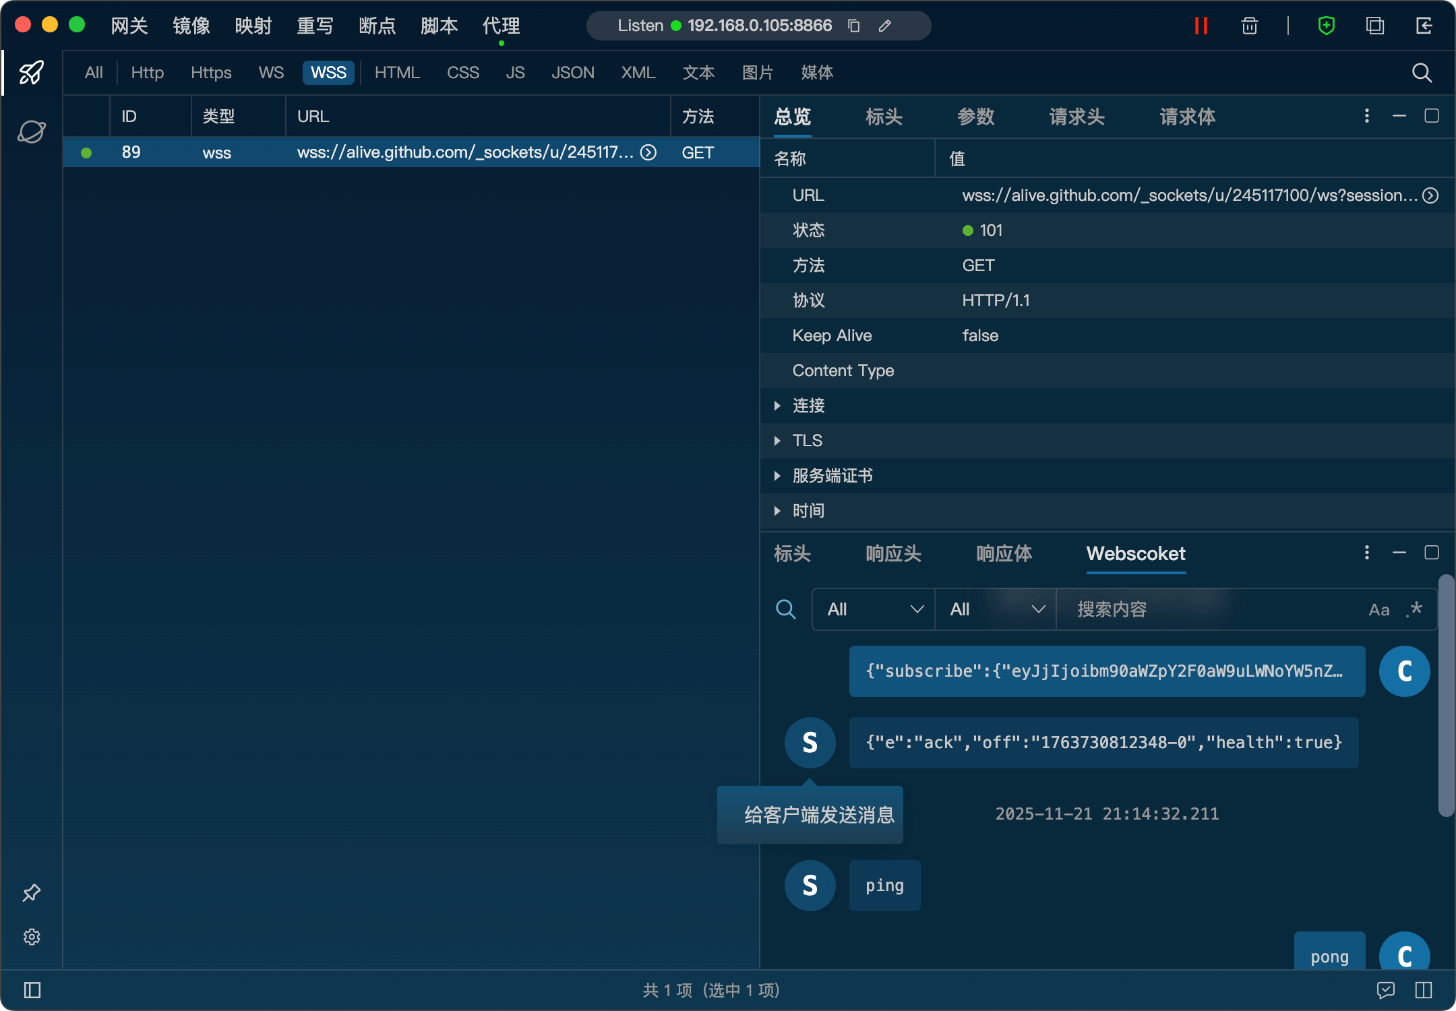Clear sessions with the trash icon
1456x1011 pixels.
click(x=1249, y=26)
